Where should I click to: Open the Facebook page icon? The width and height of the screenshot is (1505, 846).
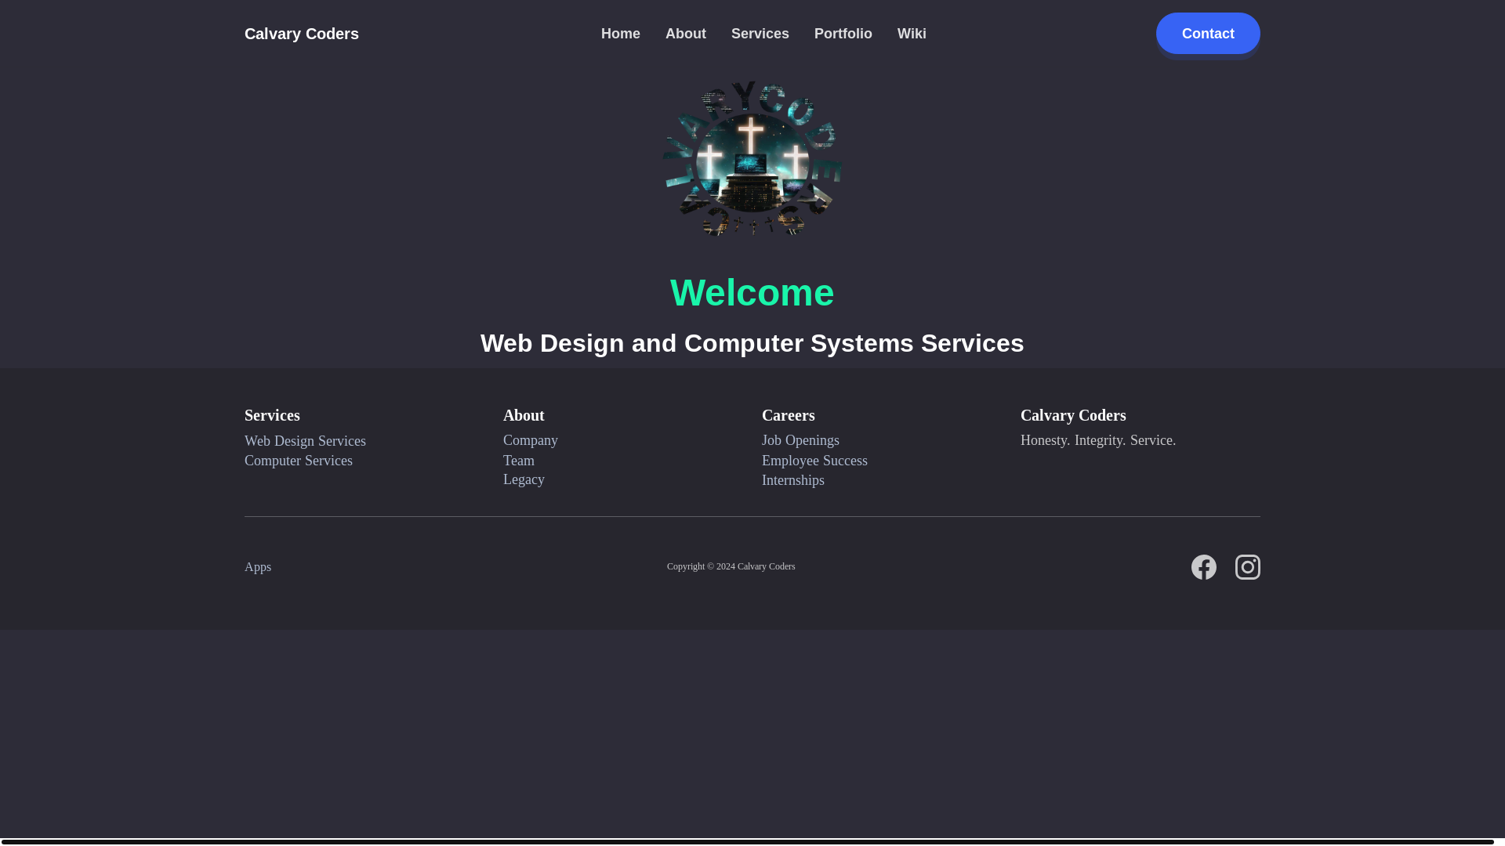tap(1203, 567)
